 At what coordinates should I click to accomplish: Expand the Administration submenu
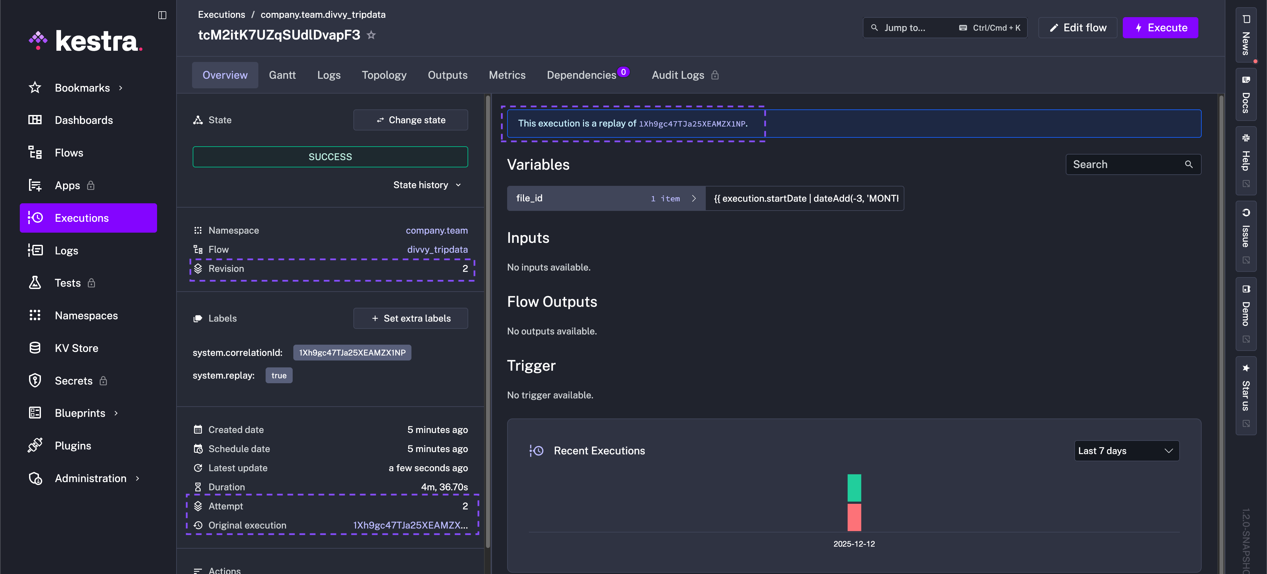[137, 478]
